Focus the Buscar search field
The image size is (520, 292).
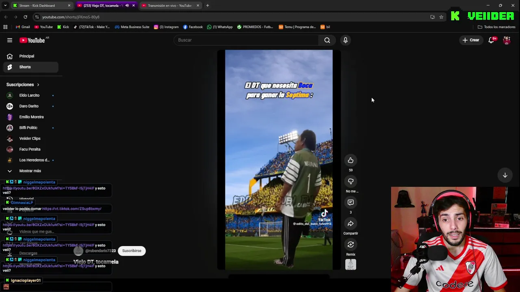(x=246, y=40)
